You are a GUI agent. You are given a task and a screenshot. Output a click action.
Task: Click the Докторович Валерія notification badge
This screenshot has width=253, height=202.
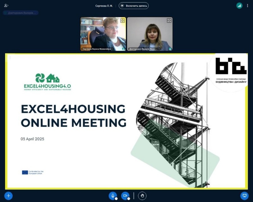tap(21, 13)
